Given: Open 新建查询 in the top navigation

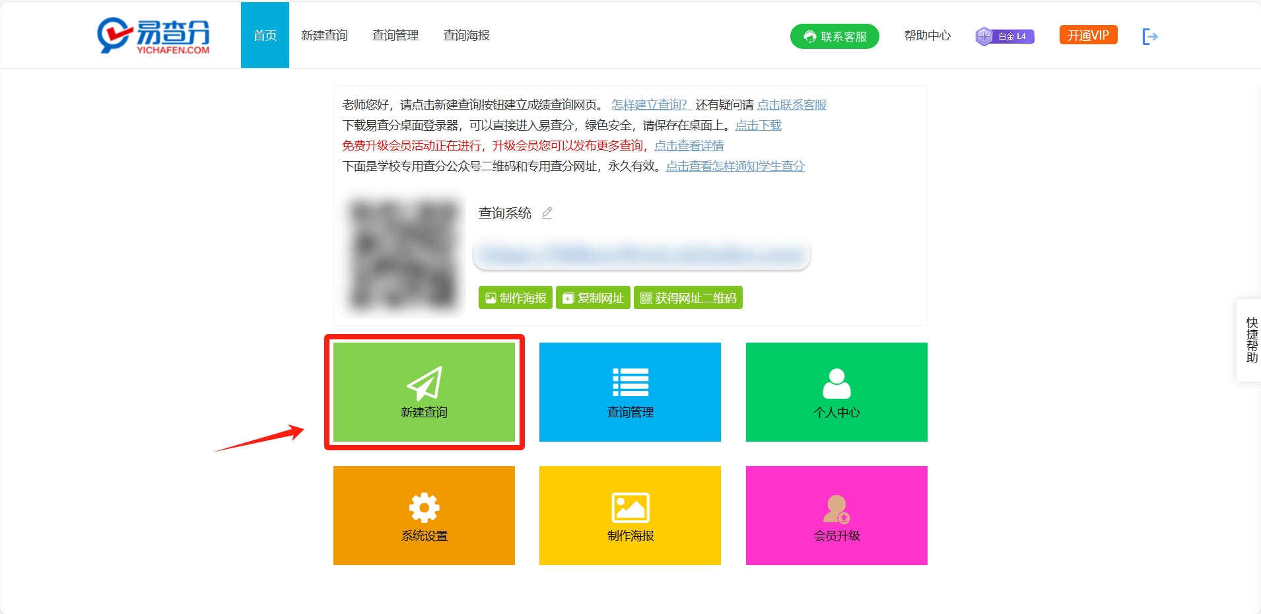Looking at the screenshot, I should coord(324,36).
